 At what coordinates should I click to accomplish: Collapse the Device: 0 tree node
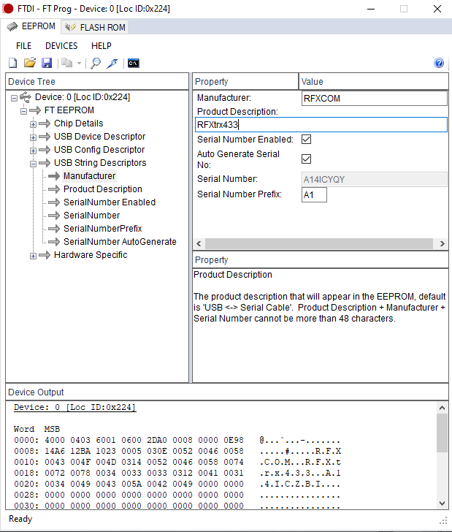tap(14, 98)
